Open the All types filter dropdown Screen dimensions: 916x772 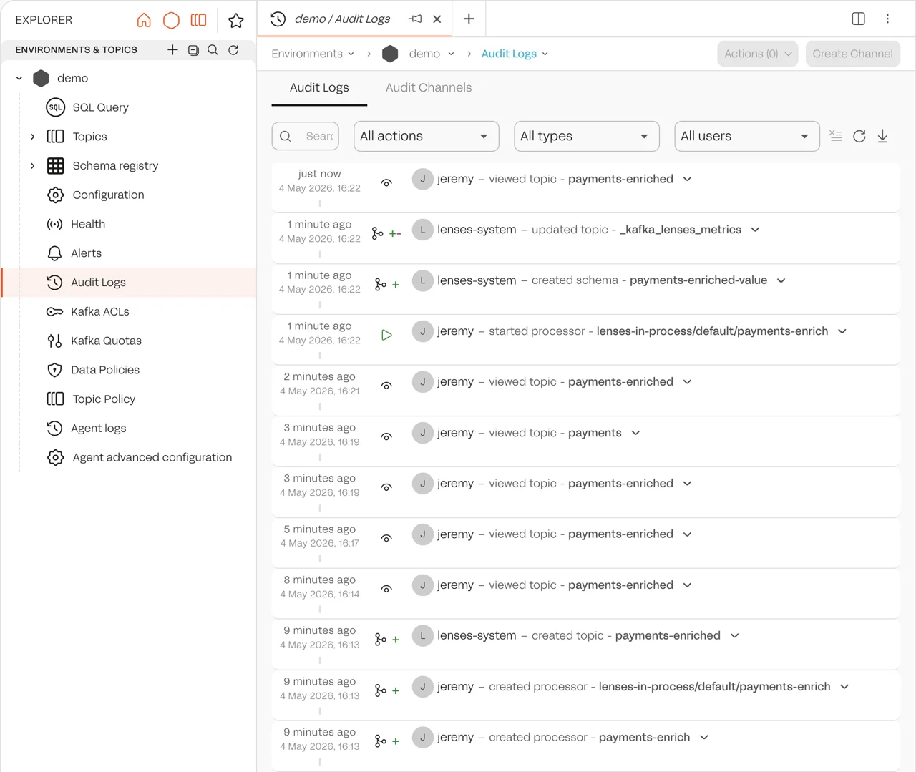click(x=587, y=136)
